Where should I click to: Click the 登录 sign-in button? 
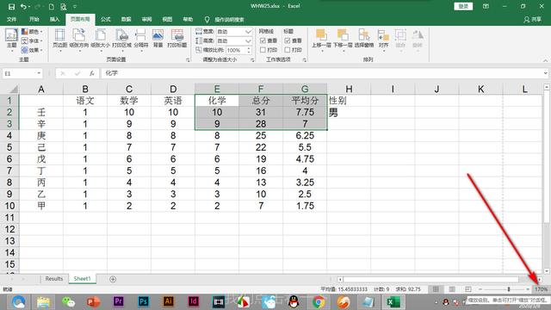click(x=463, y=6)
